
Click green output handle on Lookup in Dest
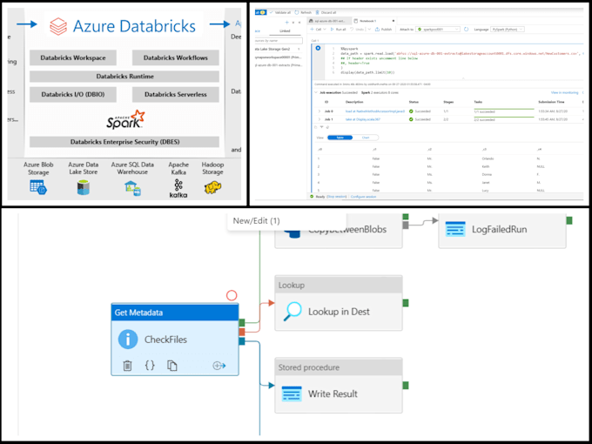[x=406, y=303]
